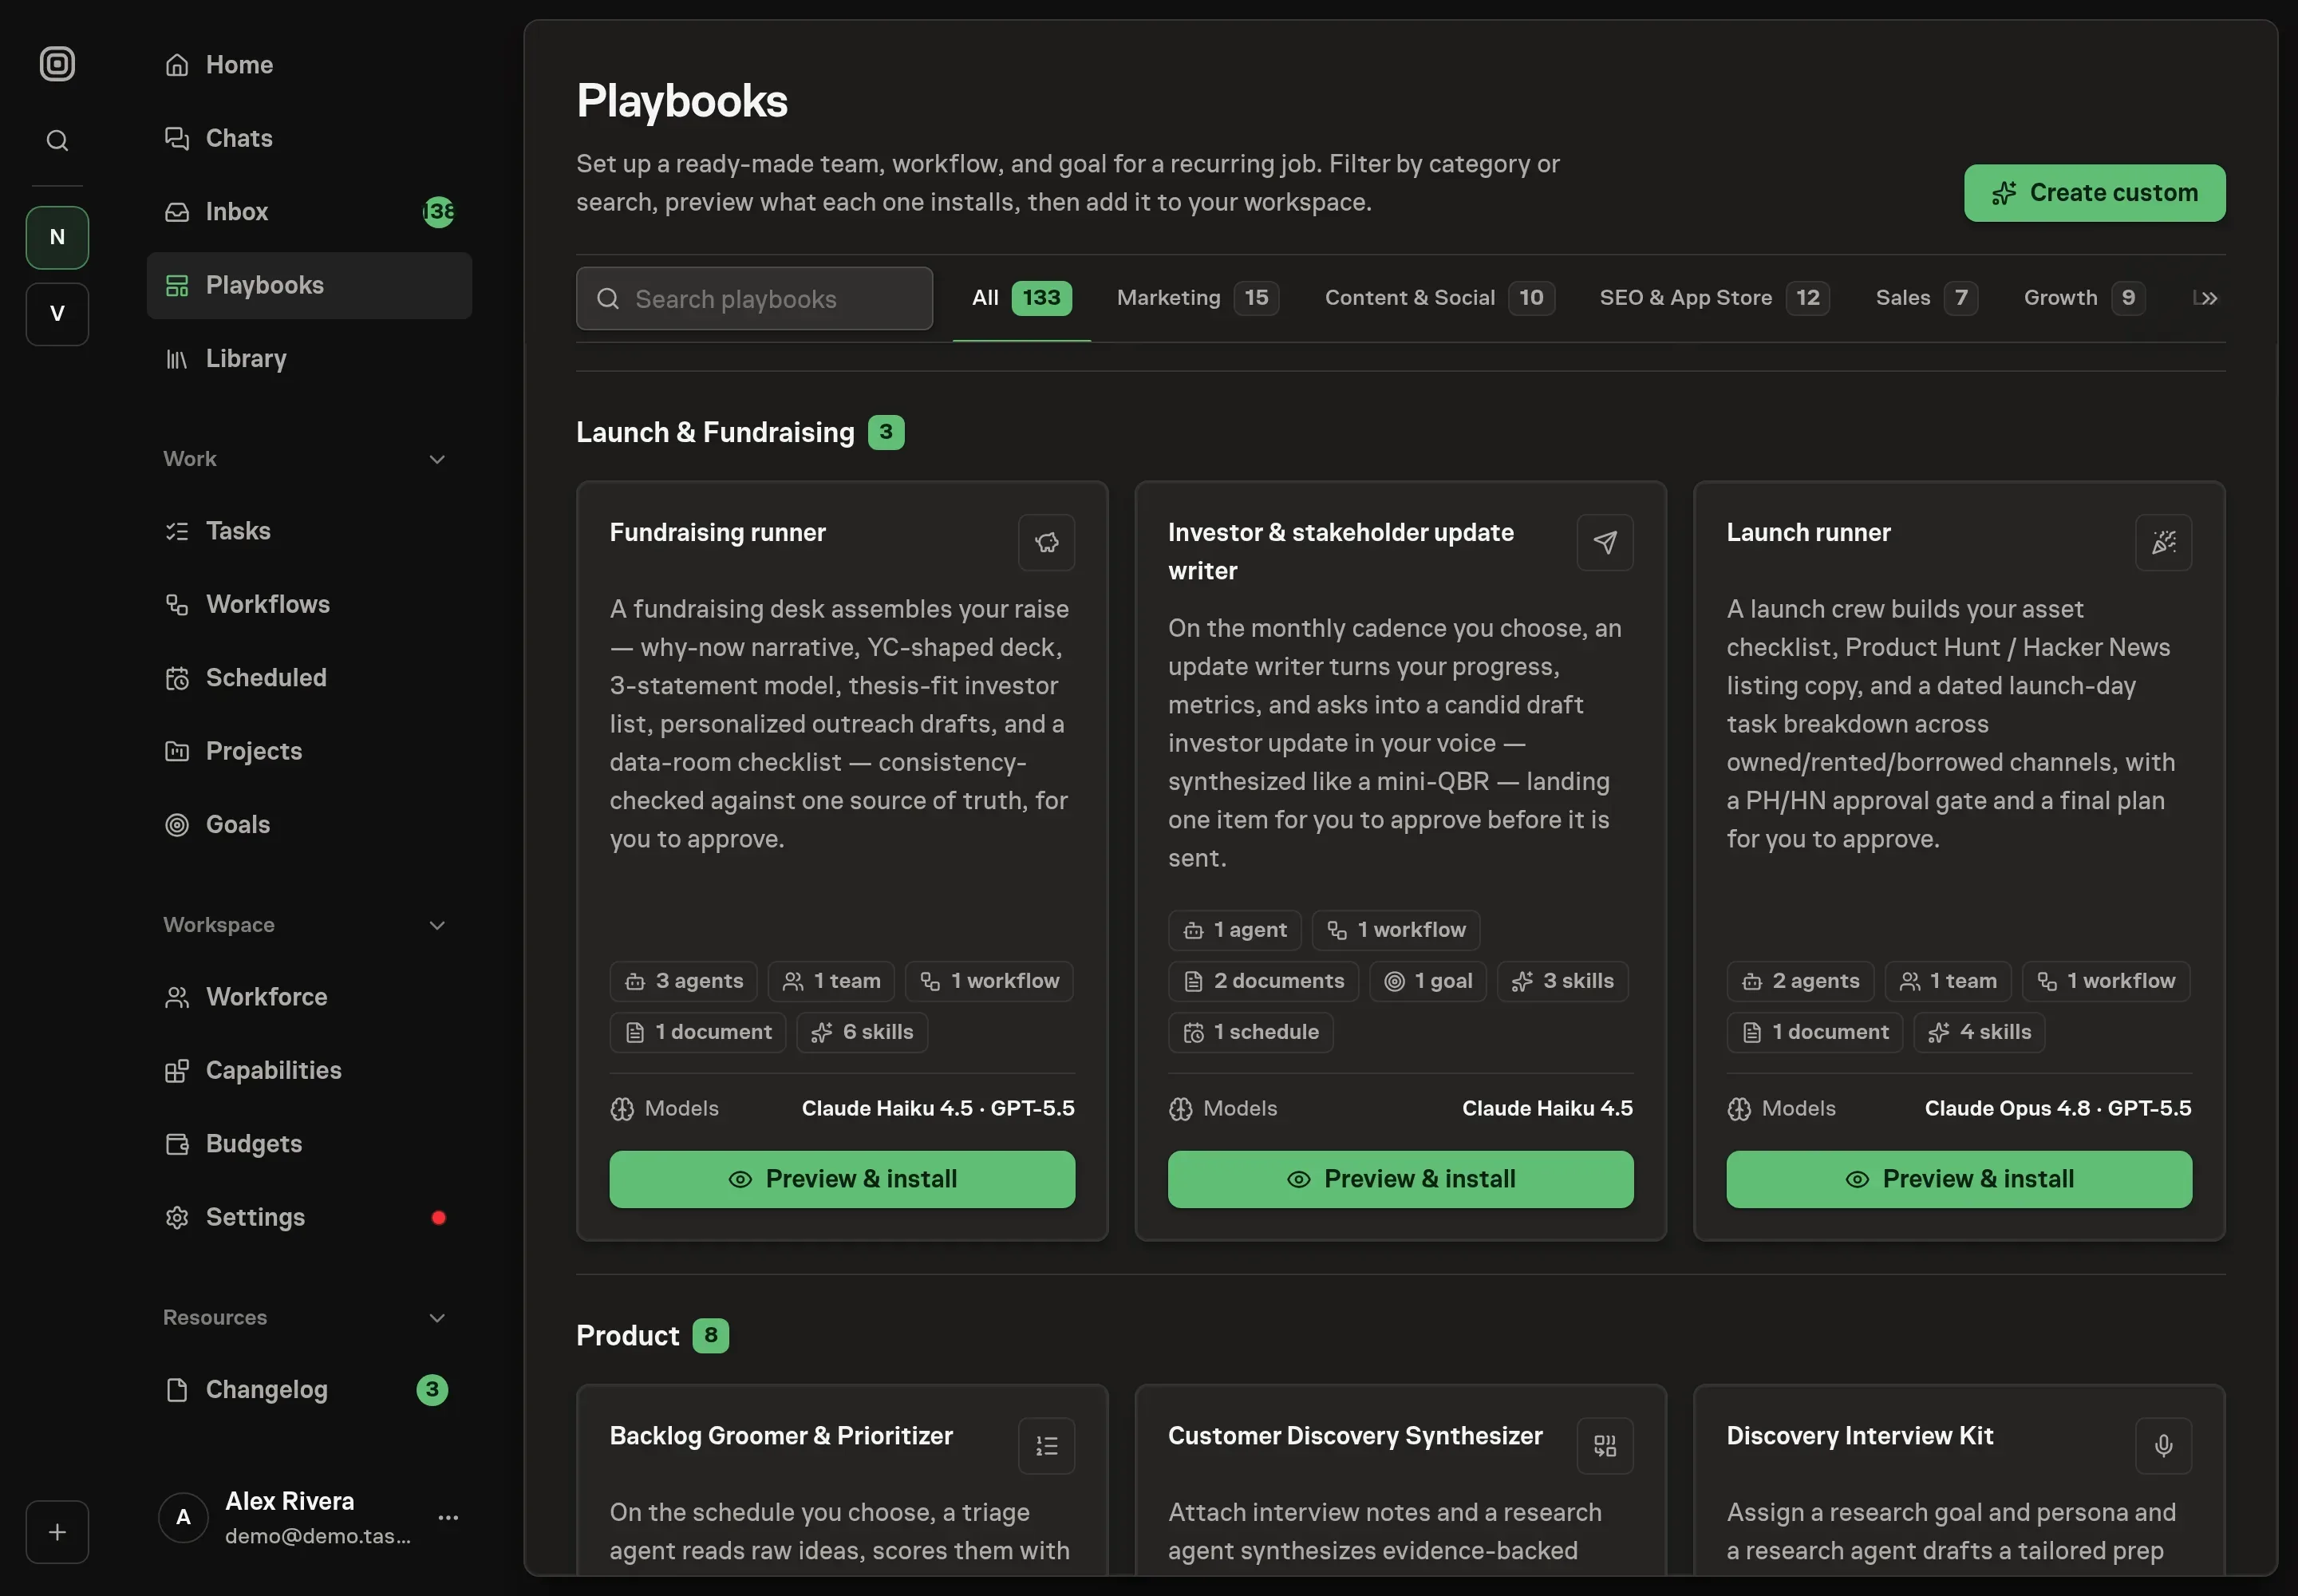The image size is (2298, 1596).
Task: Open the account options three-dot menu
Action: tap(448, 1517)
